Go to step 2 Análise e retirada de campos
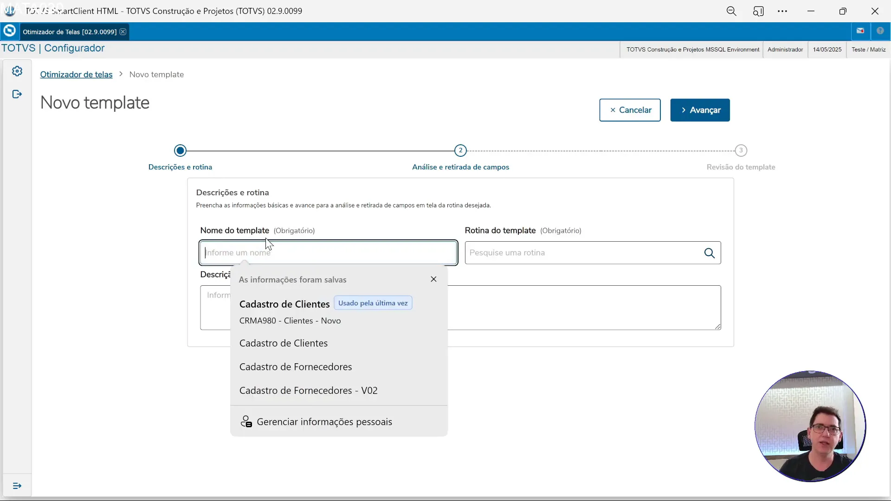This screenshot has width=891, height=501. 460,151
